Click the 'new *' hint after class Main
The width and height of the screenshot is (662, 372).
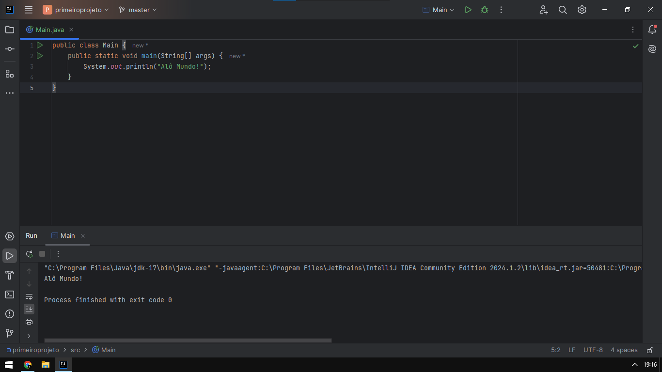(x=141, y=46)
